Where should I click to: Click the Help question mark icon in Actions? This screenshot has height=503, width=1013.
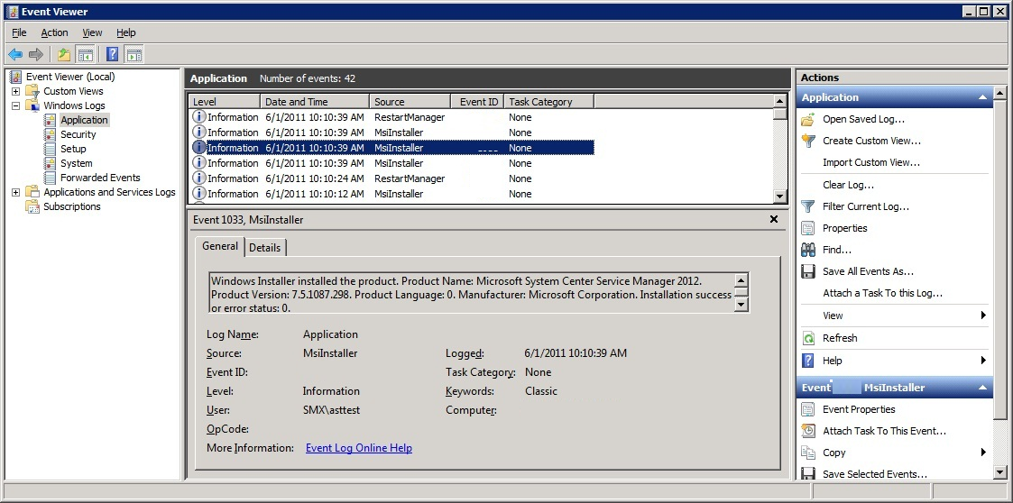[x=808, y=361]
